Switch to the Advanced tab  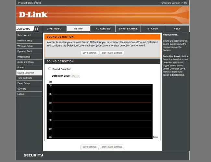(103, 29)
